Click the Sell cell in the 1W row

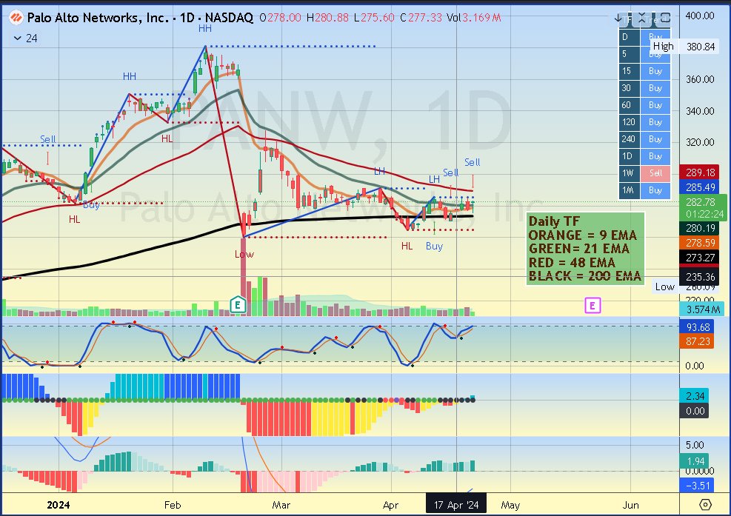coord(655,173)
